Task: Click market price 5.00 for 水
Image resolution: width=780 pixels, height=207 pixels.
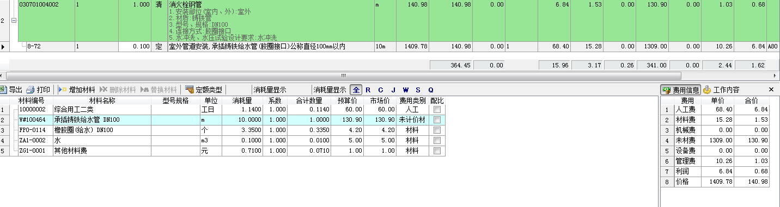Action: pyautogui.click(x=380, y=141)
